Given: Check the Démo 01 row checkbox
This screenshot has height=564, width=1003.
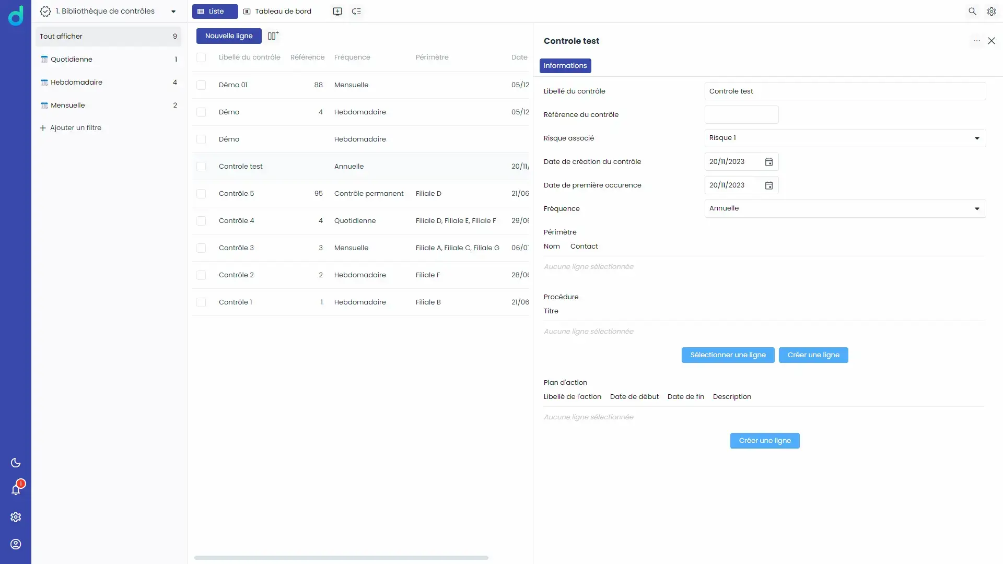Looking at the screenshot, I should 201,85.
